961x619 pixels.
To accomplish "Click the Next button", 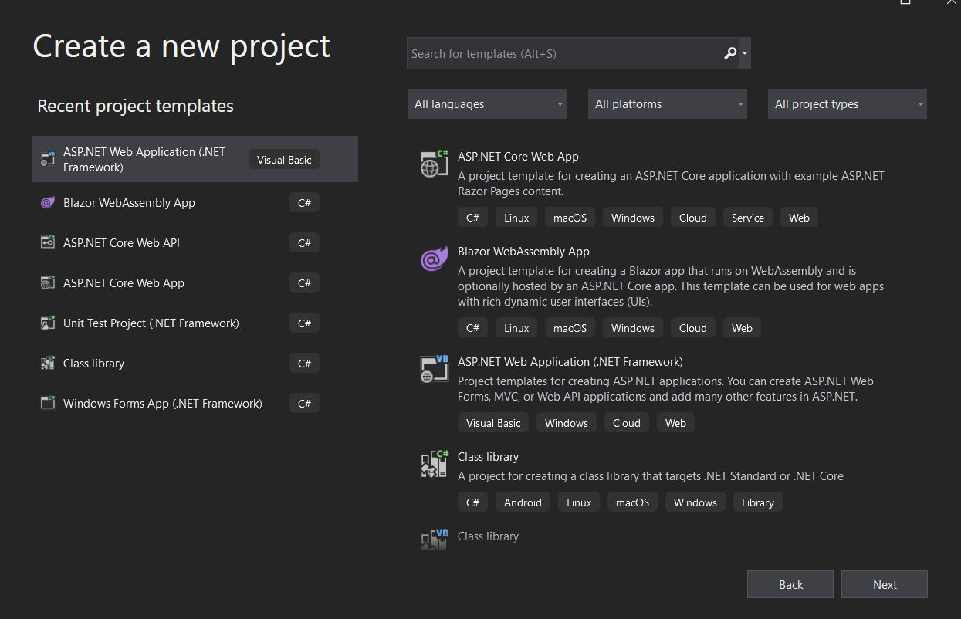I will pyautogui.click(x=885, y=584).
